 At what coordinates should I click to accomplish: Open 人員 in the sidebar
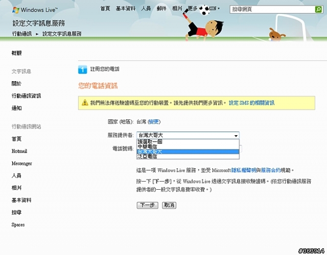(x=16, y=175)
